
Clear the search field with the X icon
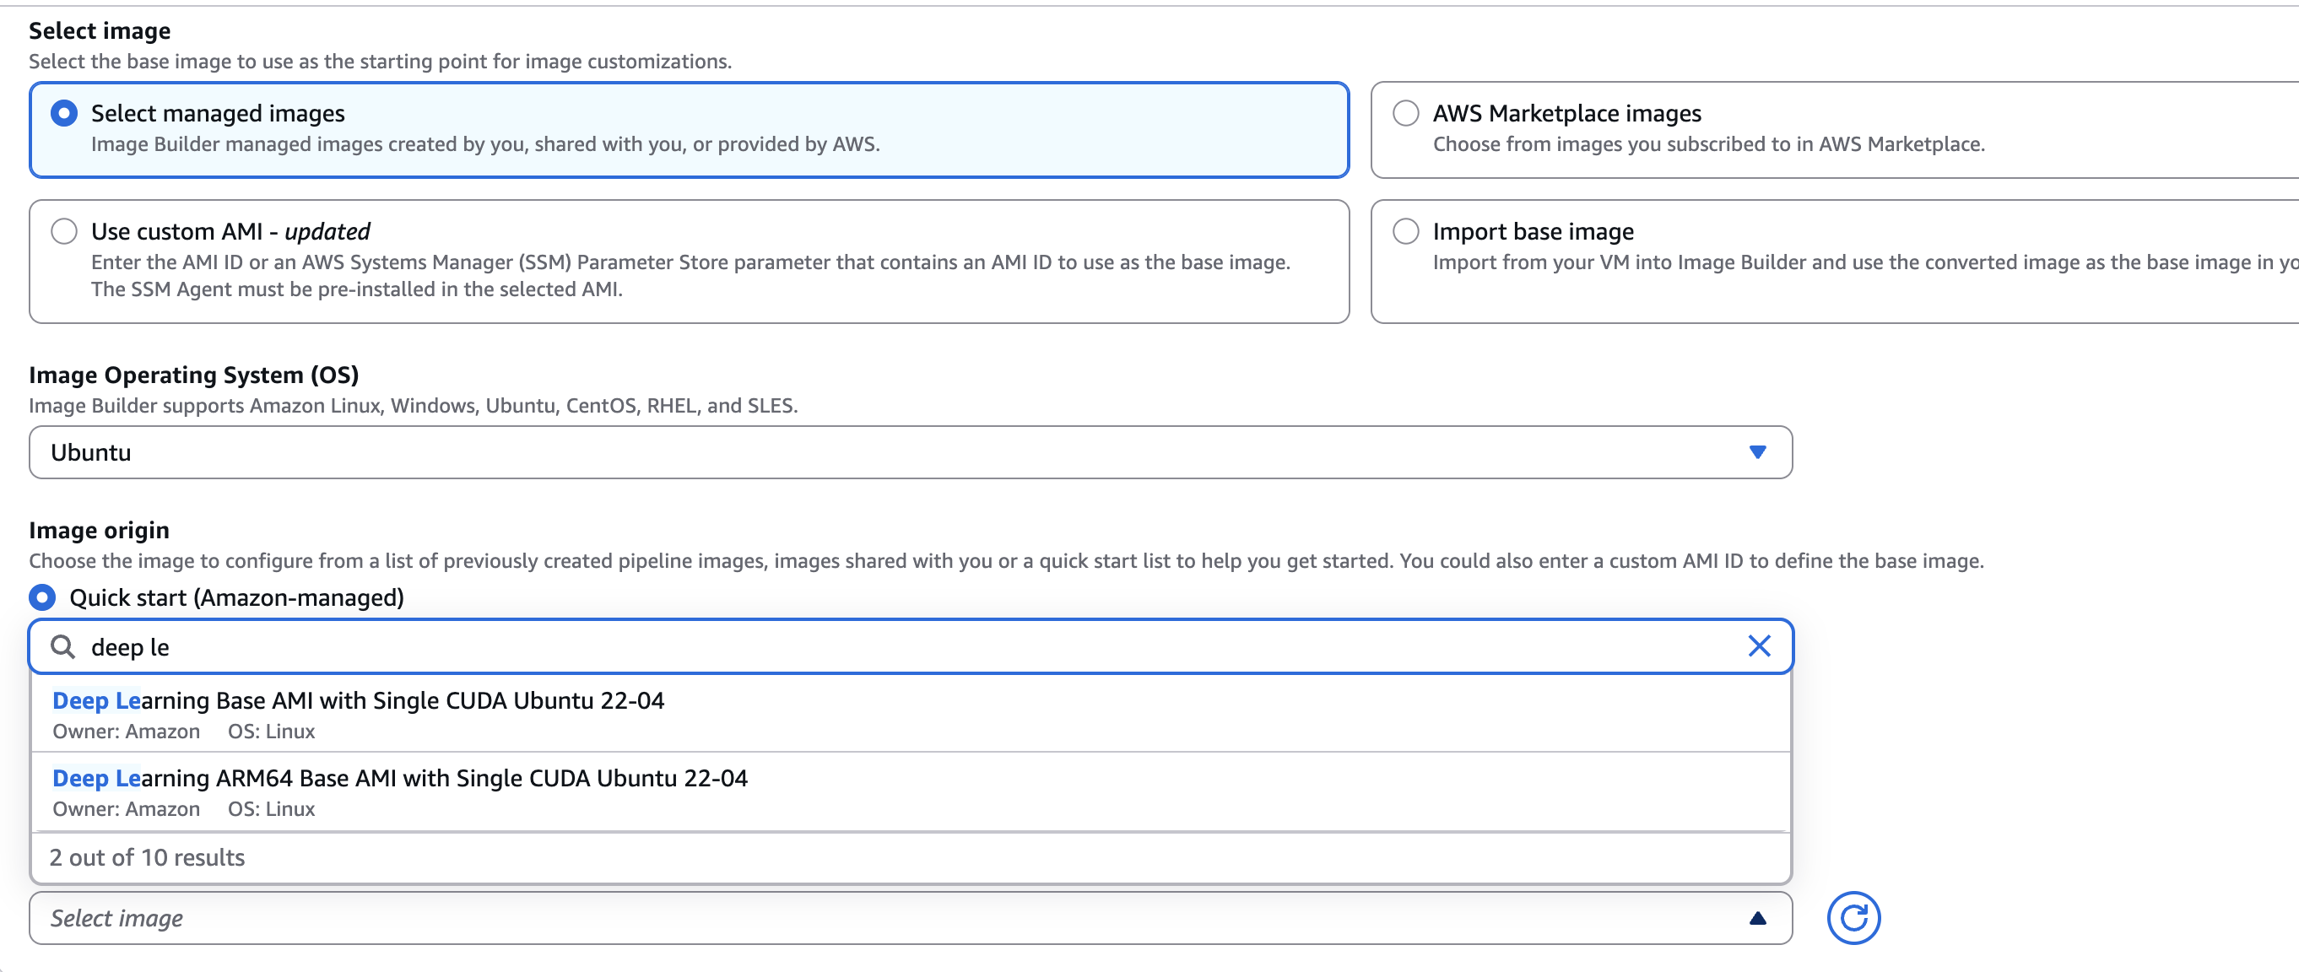click(1758, 646)
